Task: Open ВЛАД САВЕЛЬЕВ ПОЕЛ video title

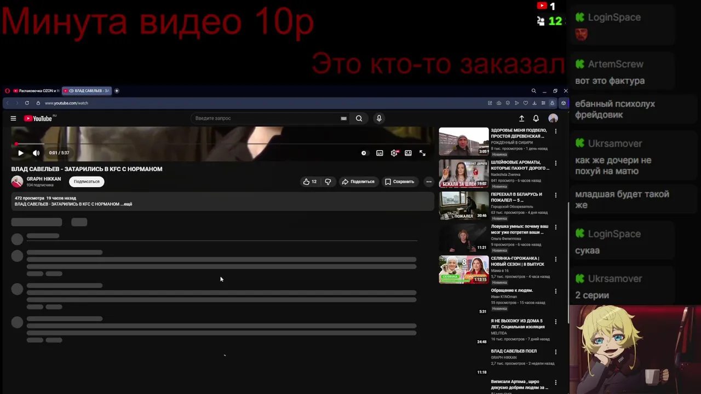Action: point(514,351)
